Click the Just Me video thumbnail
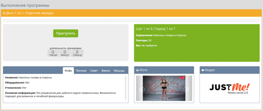 229,88
